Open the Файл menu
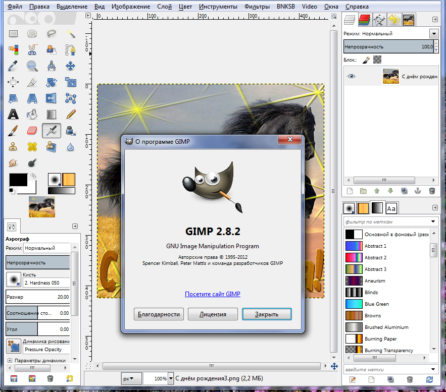This screenshot has height=392, width=446. pyautogui.click(x=15, y=6)
